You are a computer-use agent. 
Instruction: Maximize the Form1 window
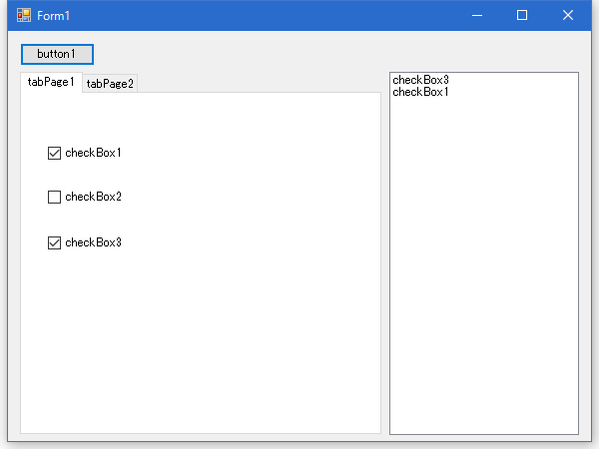coord(522,16)
